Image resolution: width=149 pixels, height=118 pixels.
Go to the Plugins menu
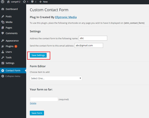(9, 46)
